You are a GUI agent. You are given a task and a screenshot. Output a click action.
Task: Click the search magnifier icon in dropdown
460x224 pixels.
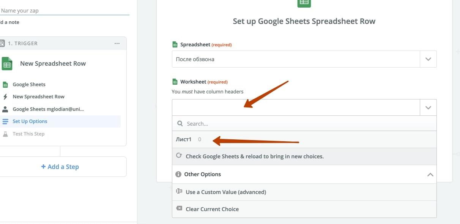[x=180, y=124]
